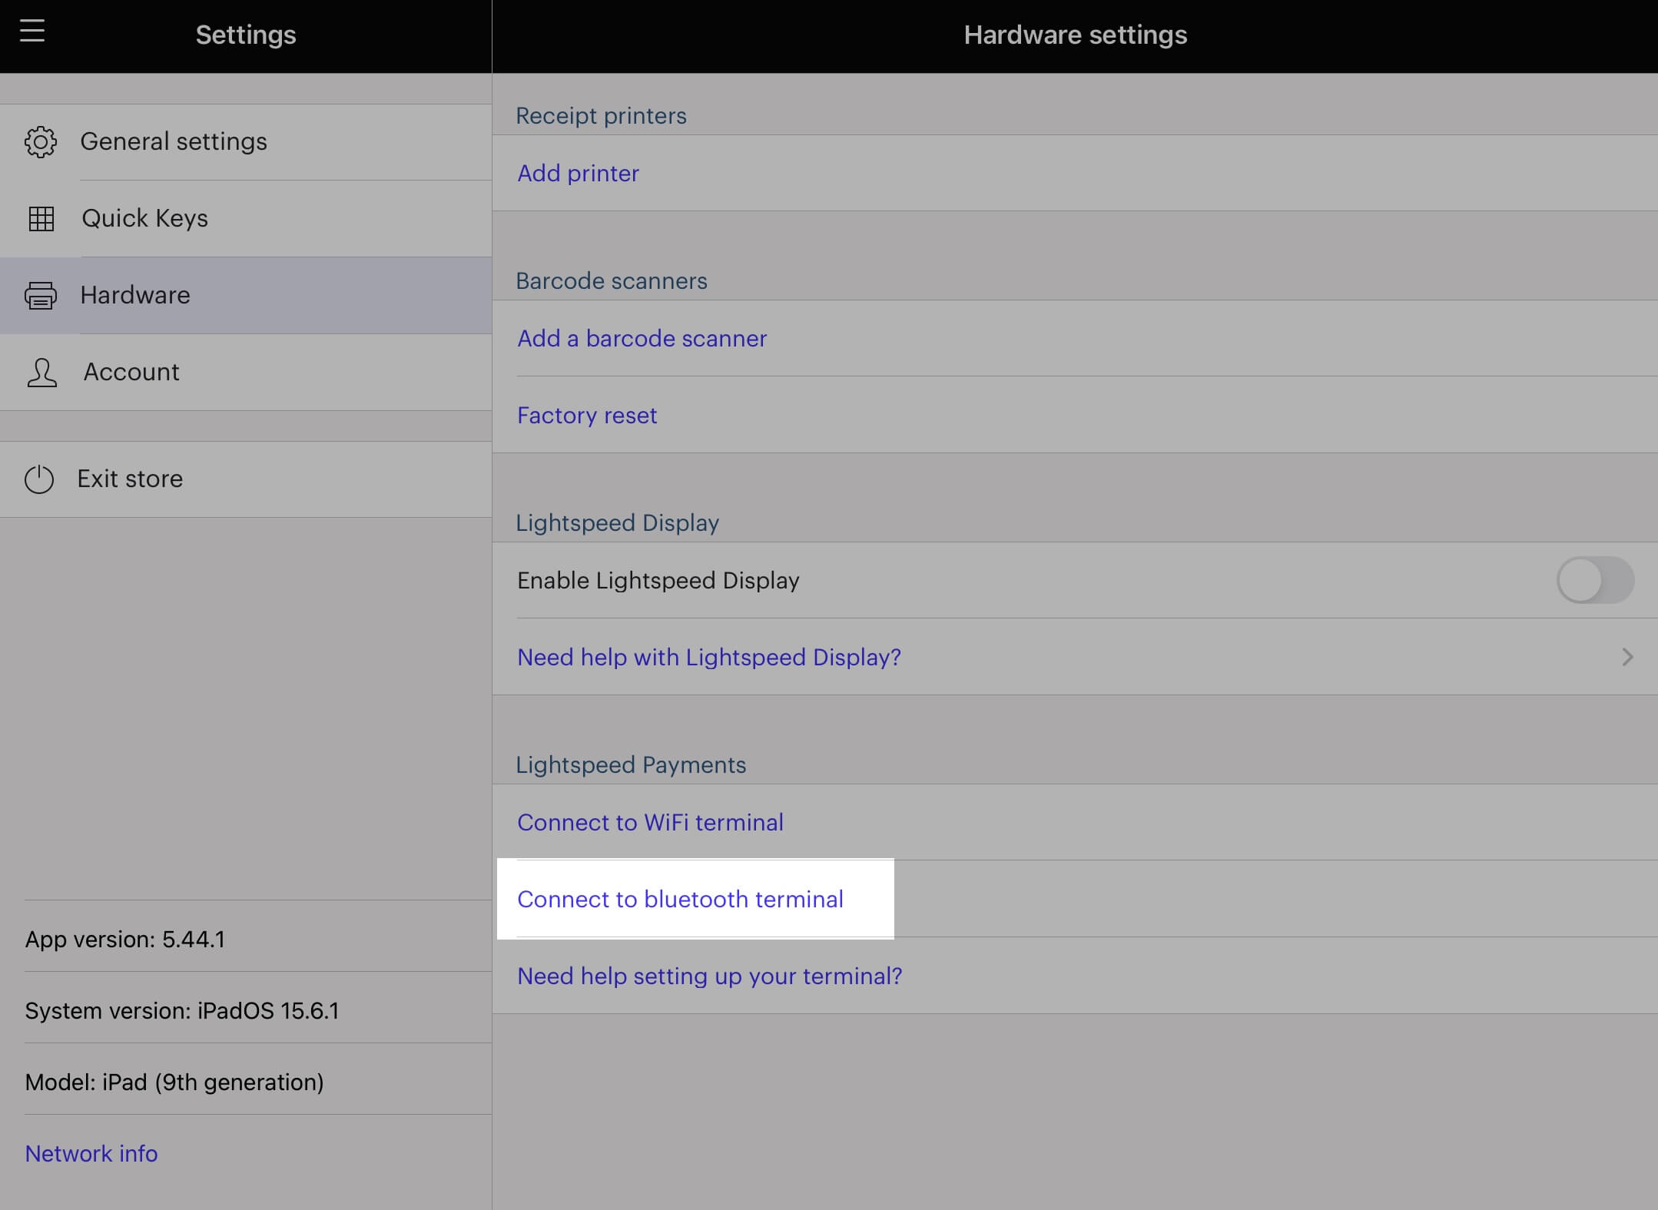Click the Hardware printer icon
Screen dimensions: 1658x1210
tap(41, 296)
